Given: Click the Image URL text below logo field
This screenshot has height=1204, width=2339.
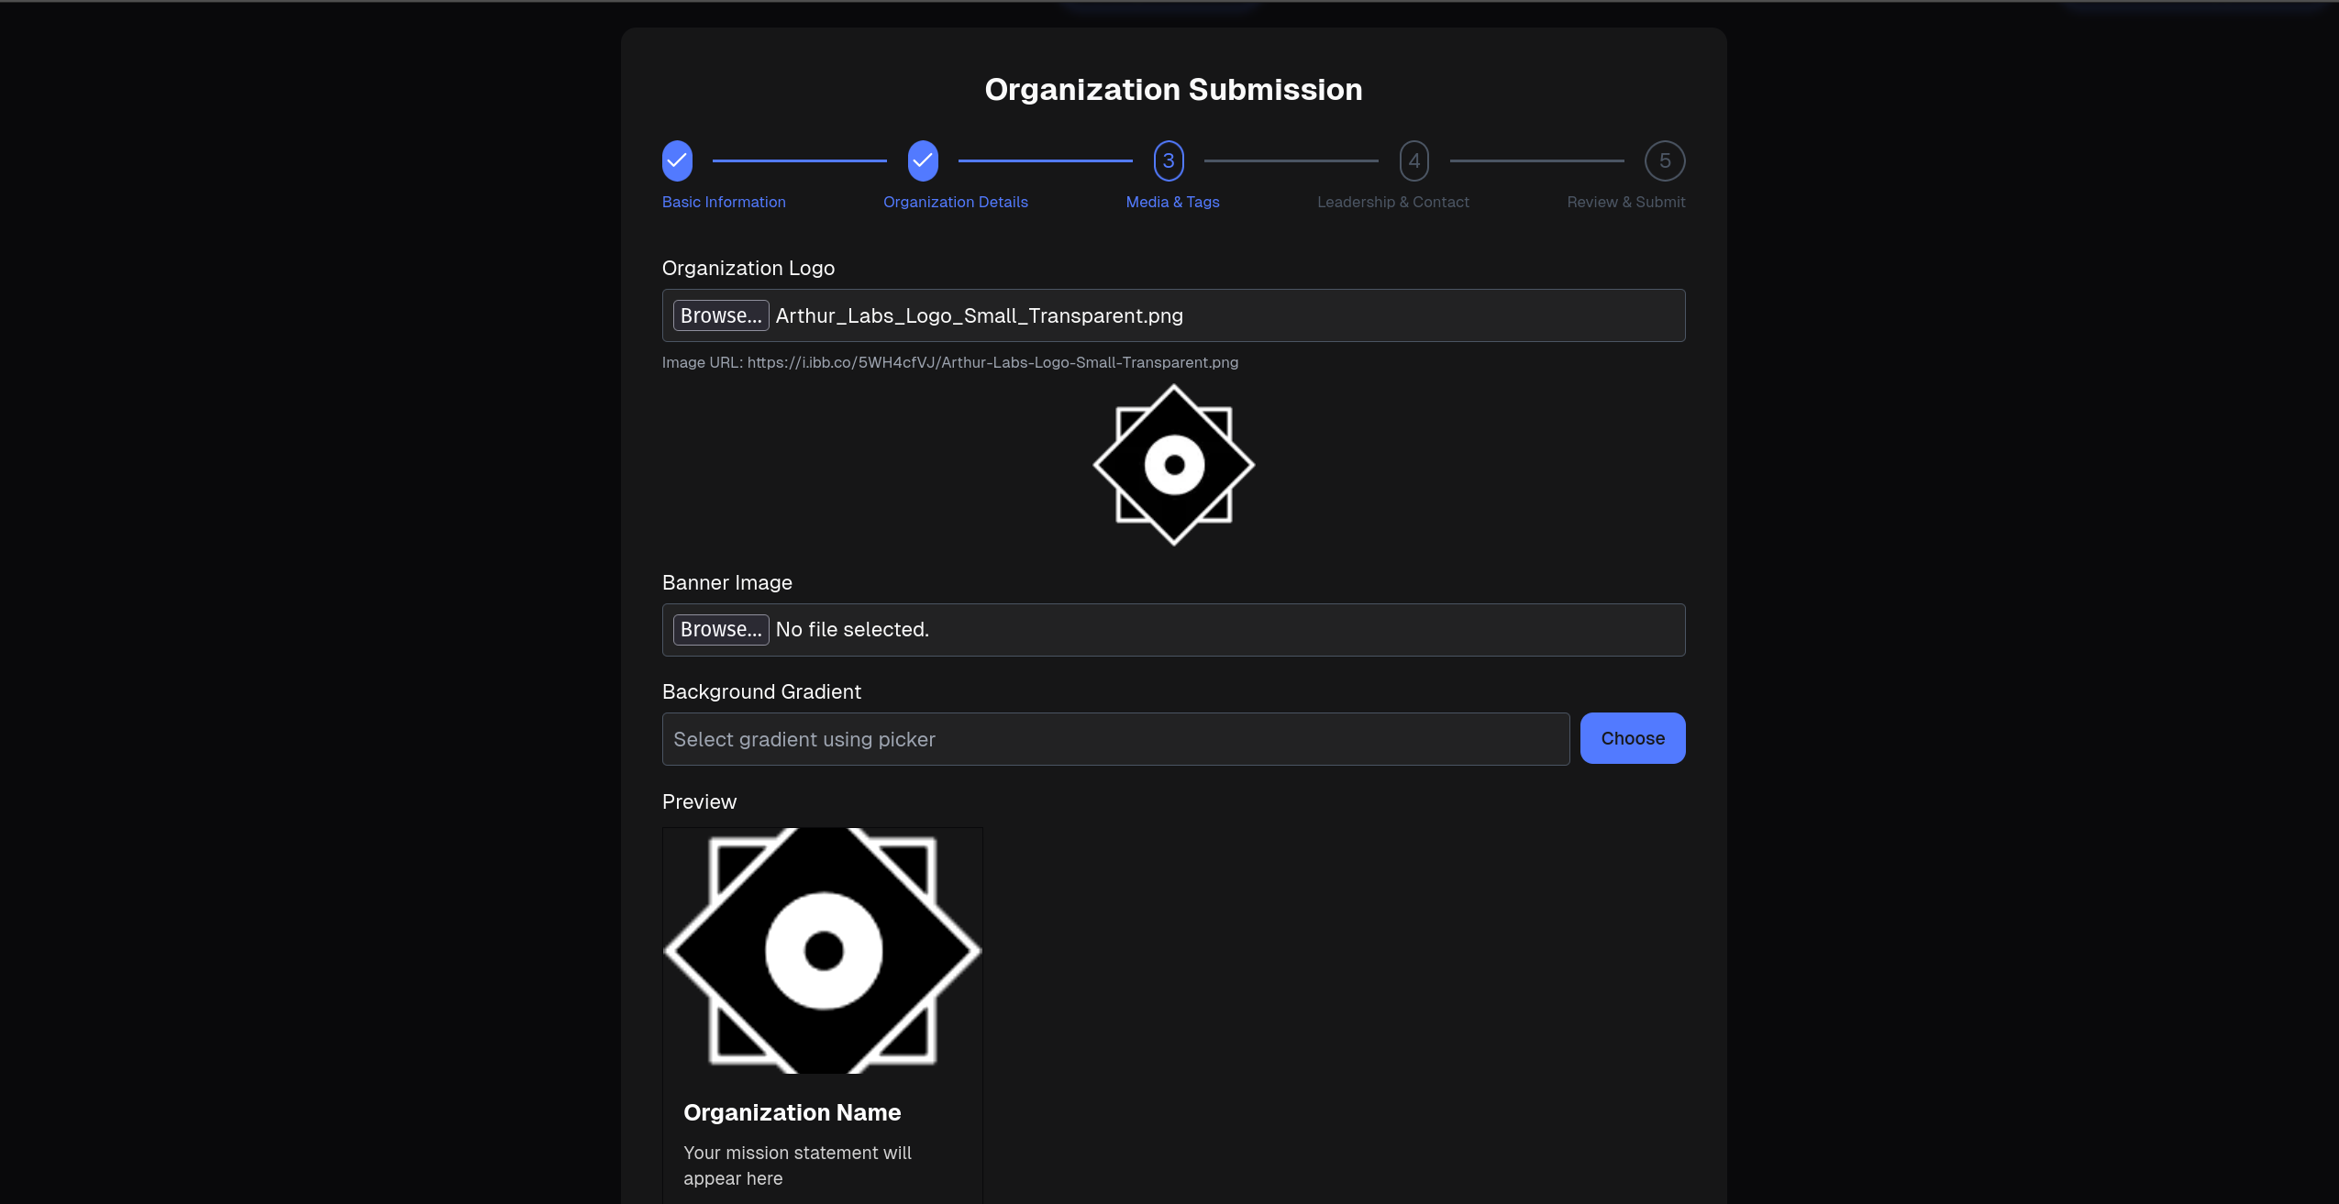Looking at the screenshot, I should (x=949, y=362).
